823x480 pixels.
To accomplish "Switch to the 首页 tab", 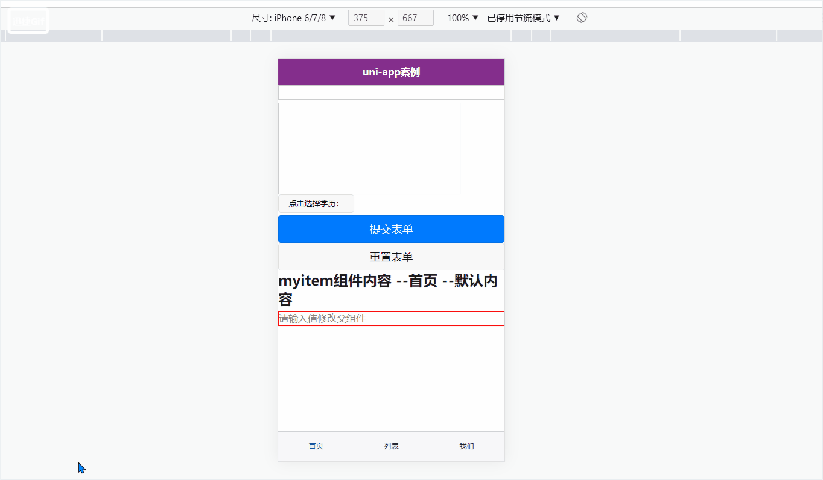I will click(316, 446).
